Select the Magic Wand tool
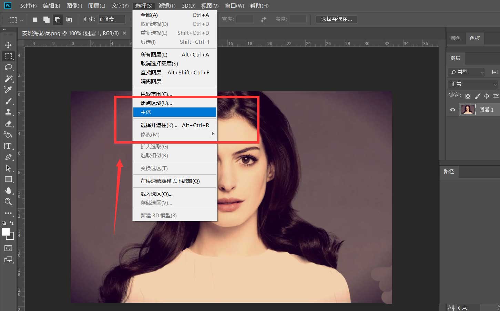 click(8, 79)
